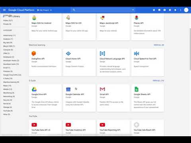
Task: Click the Google Sheets API green icon
Action: (136, 89)
